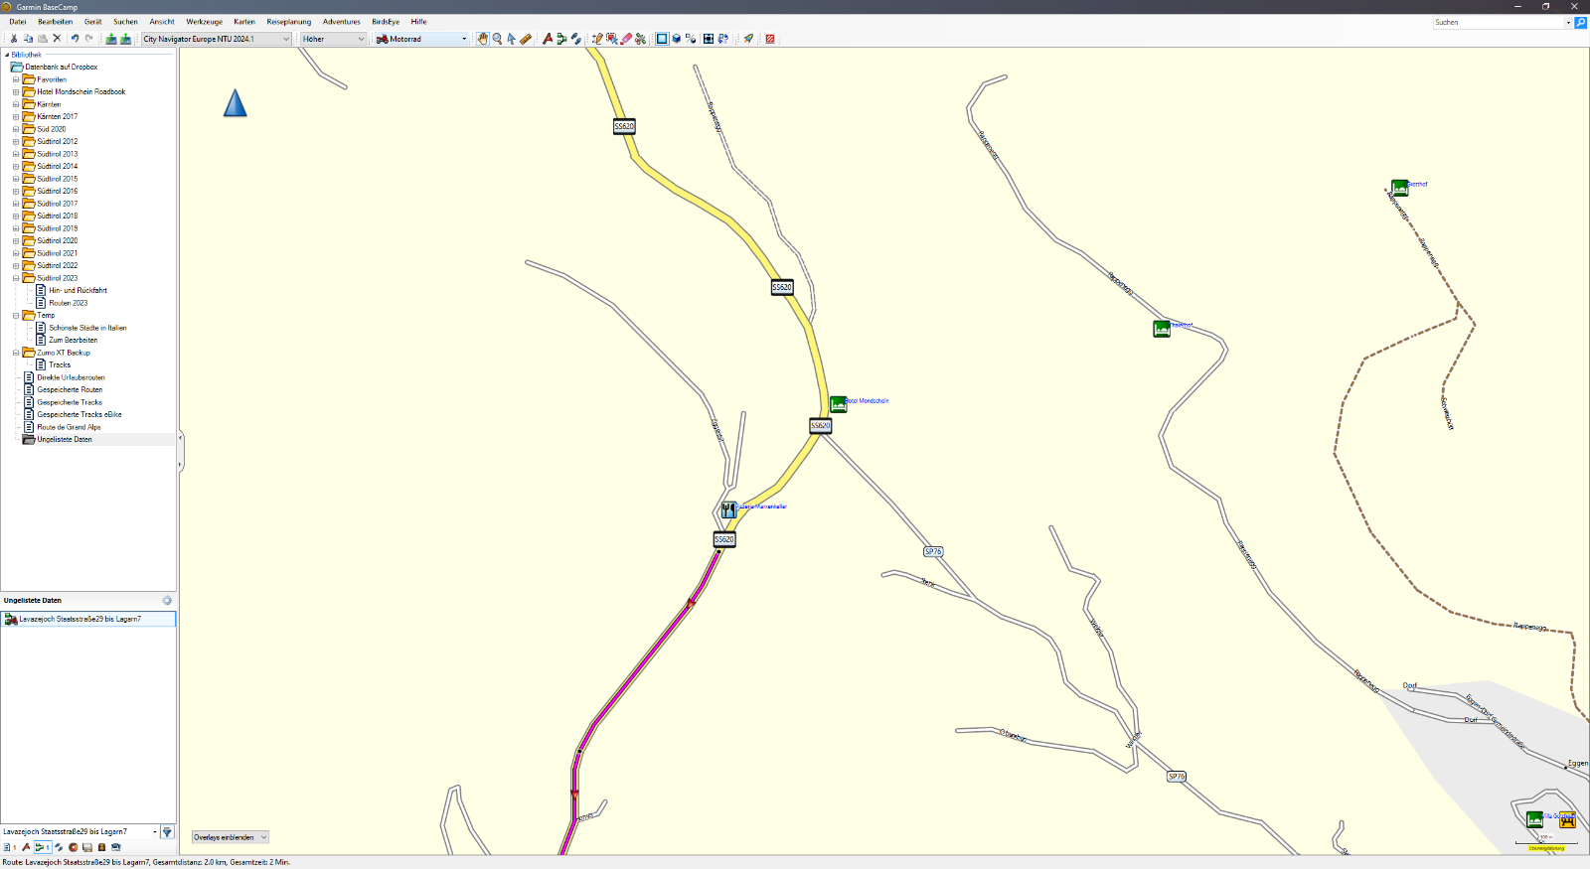Expand the Favoriten folder

(16, 79)
